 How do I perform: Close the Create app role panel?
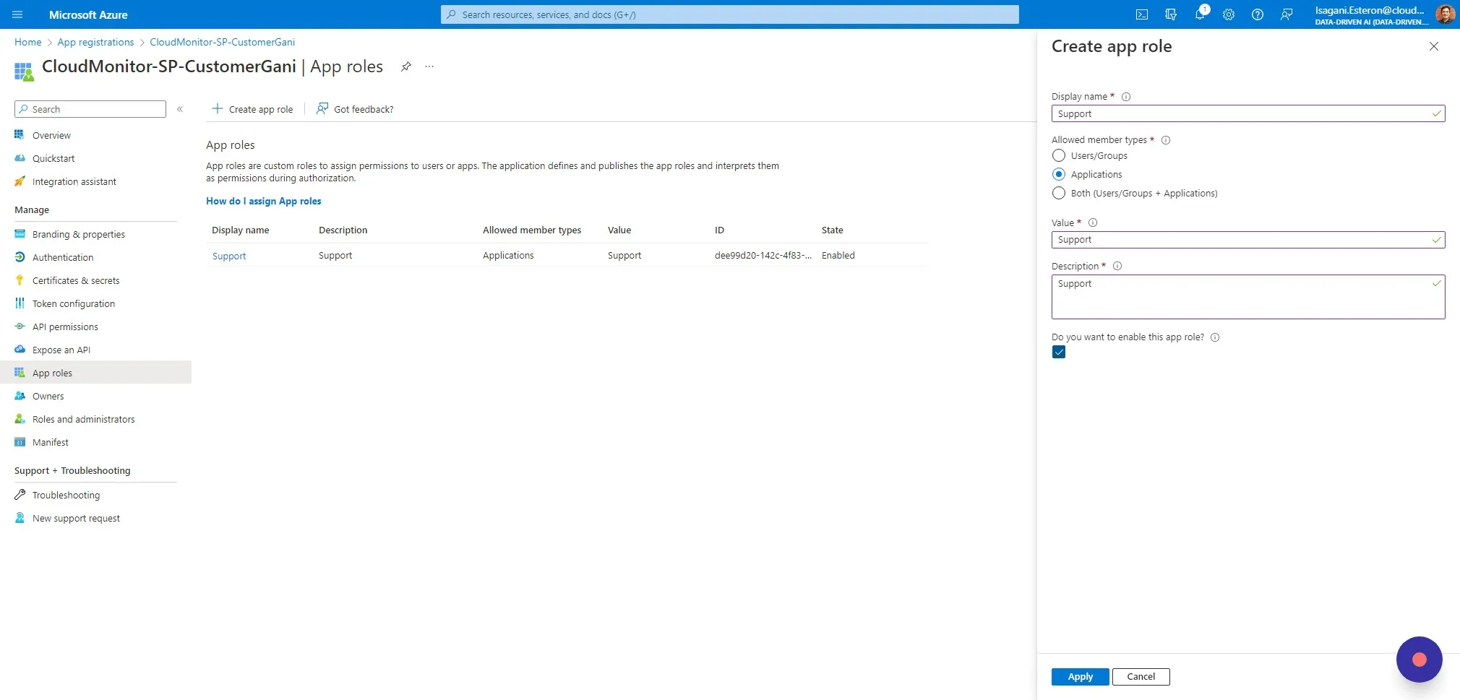[x=1434, y=46]
